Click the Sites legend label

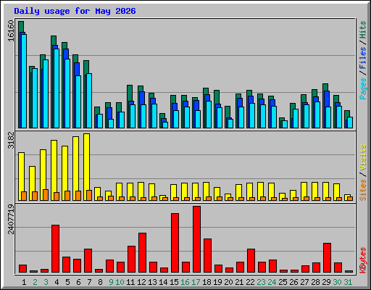point(363,190)
